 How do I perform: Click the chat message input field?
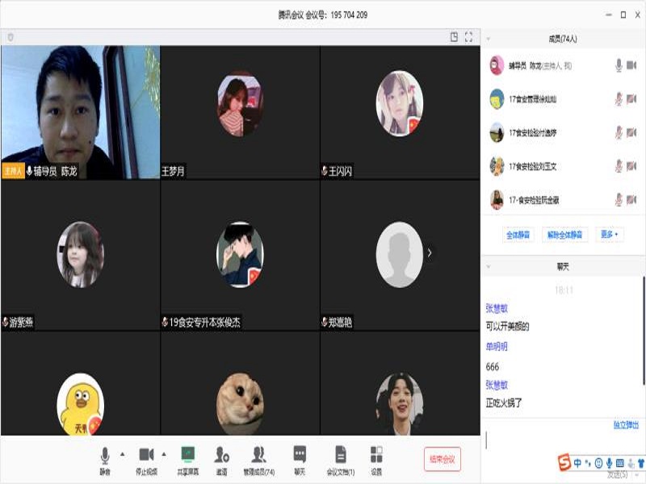[557, 440]
